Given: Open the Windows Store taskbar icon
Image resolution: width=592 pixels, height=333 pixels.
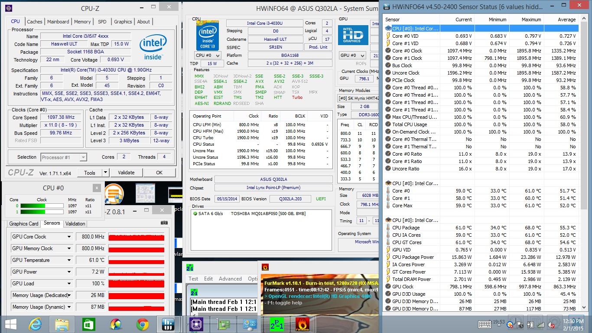Looking at the screenshot, I should coord(88,324).
